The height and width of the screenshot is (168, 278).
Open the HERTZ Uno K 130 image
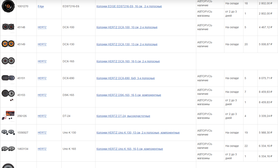coord(8,132)
